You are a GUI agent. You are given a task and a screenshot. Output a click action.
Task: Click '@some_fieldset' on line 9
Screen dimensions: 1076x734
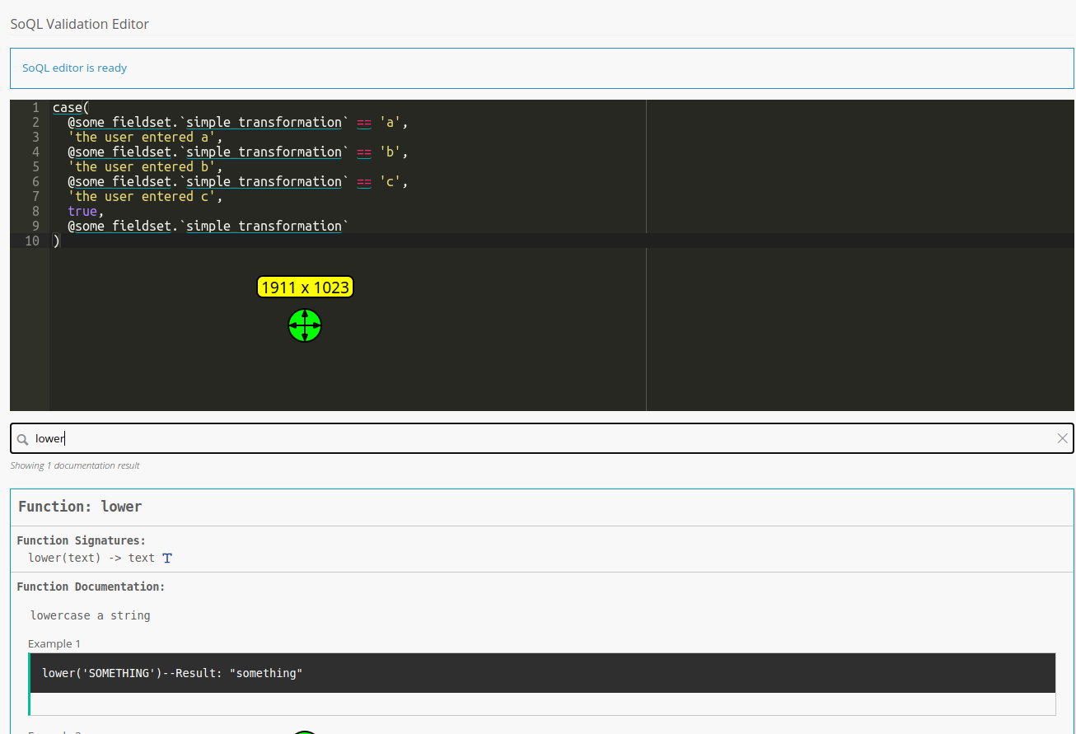[119, 226]
